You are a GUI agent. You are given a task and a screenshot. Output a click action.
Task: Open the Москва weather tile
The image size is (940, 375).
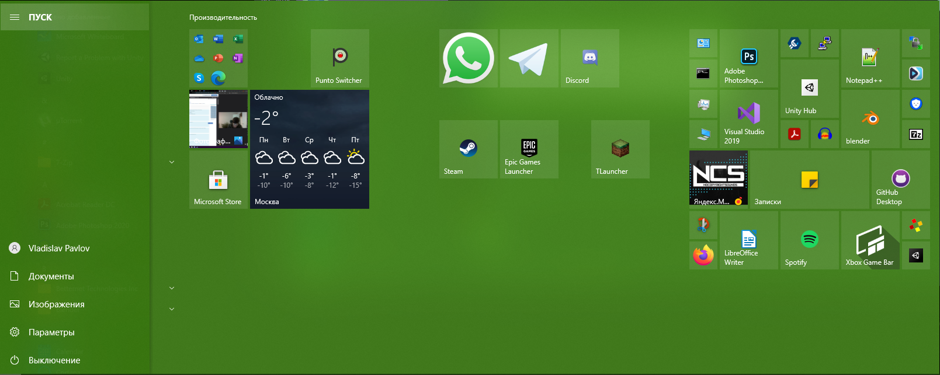pos(310,149)
